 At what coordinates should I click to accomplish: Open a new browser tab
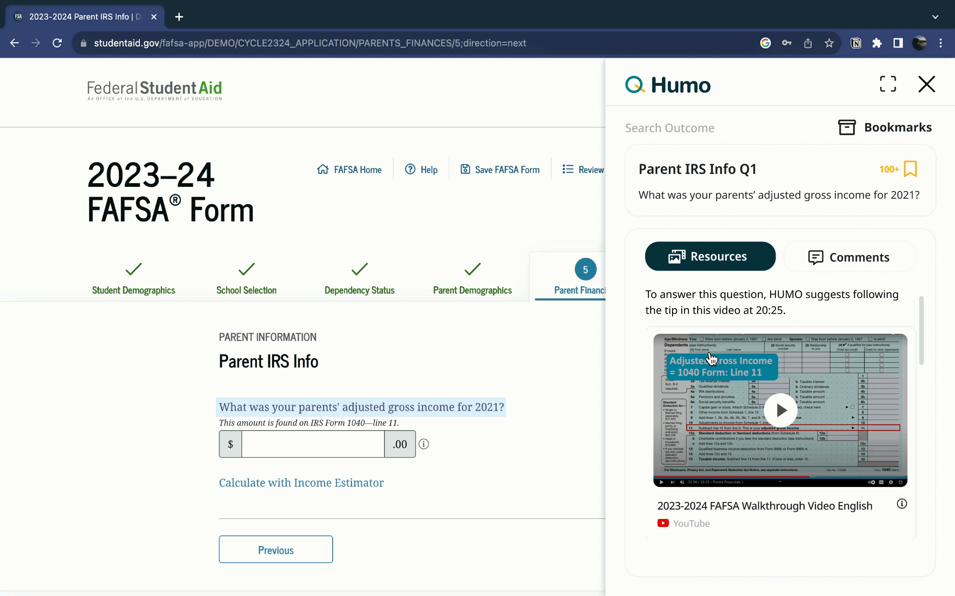[x=179, y=17]
